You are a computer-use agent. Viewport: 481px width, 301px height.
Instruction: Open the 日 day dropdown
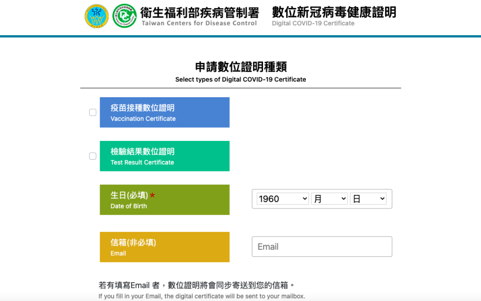pos(368,199)
